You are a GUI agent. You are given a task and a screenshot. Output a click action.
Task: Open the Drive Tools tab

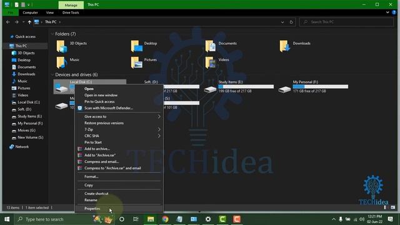click(71, 12)
